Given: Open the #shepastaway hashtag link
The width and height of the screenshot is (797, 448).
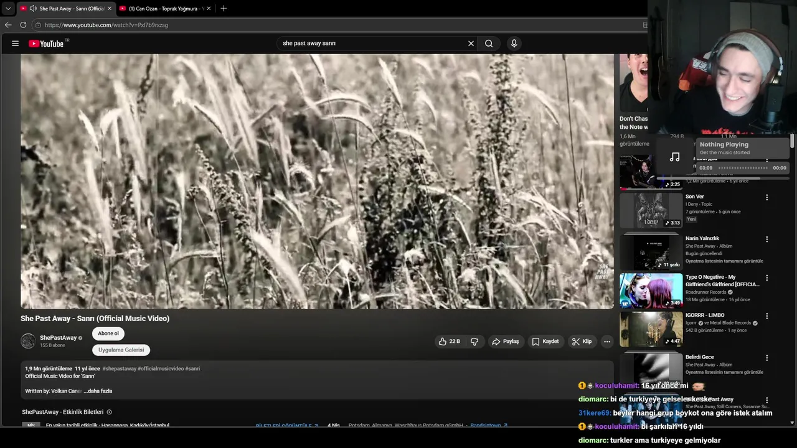Looking at the screenshot, I should [x=120, y=368].
